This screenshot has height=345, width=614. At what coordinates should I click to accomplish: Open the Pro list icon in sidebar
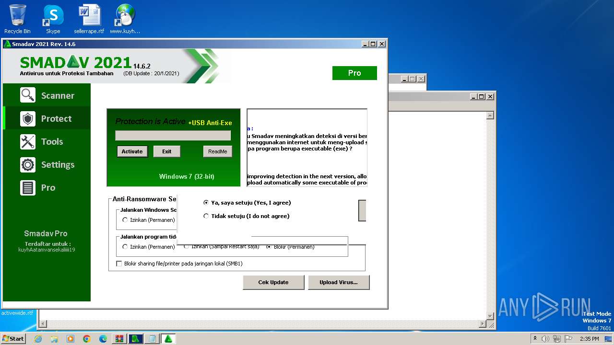28,188
